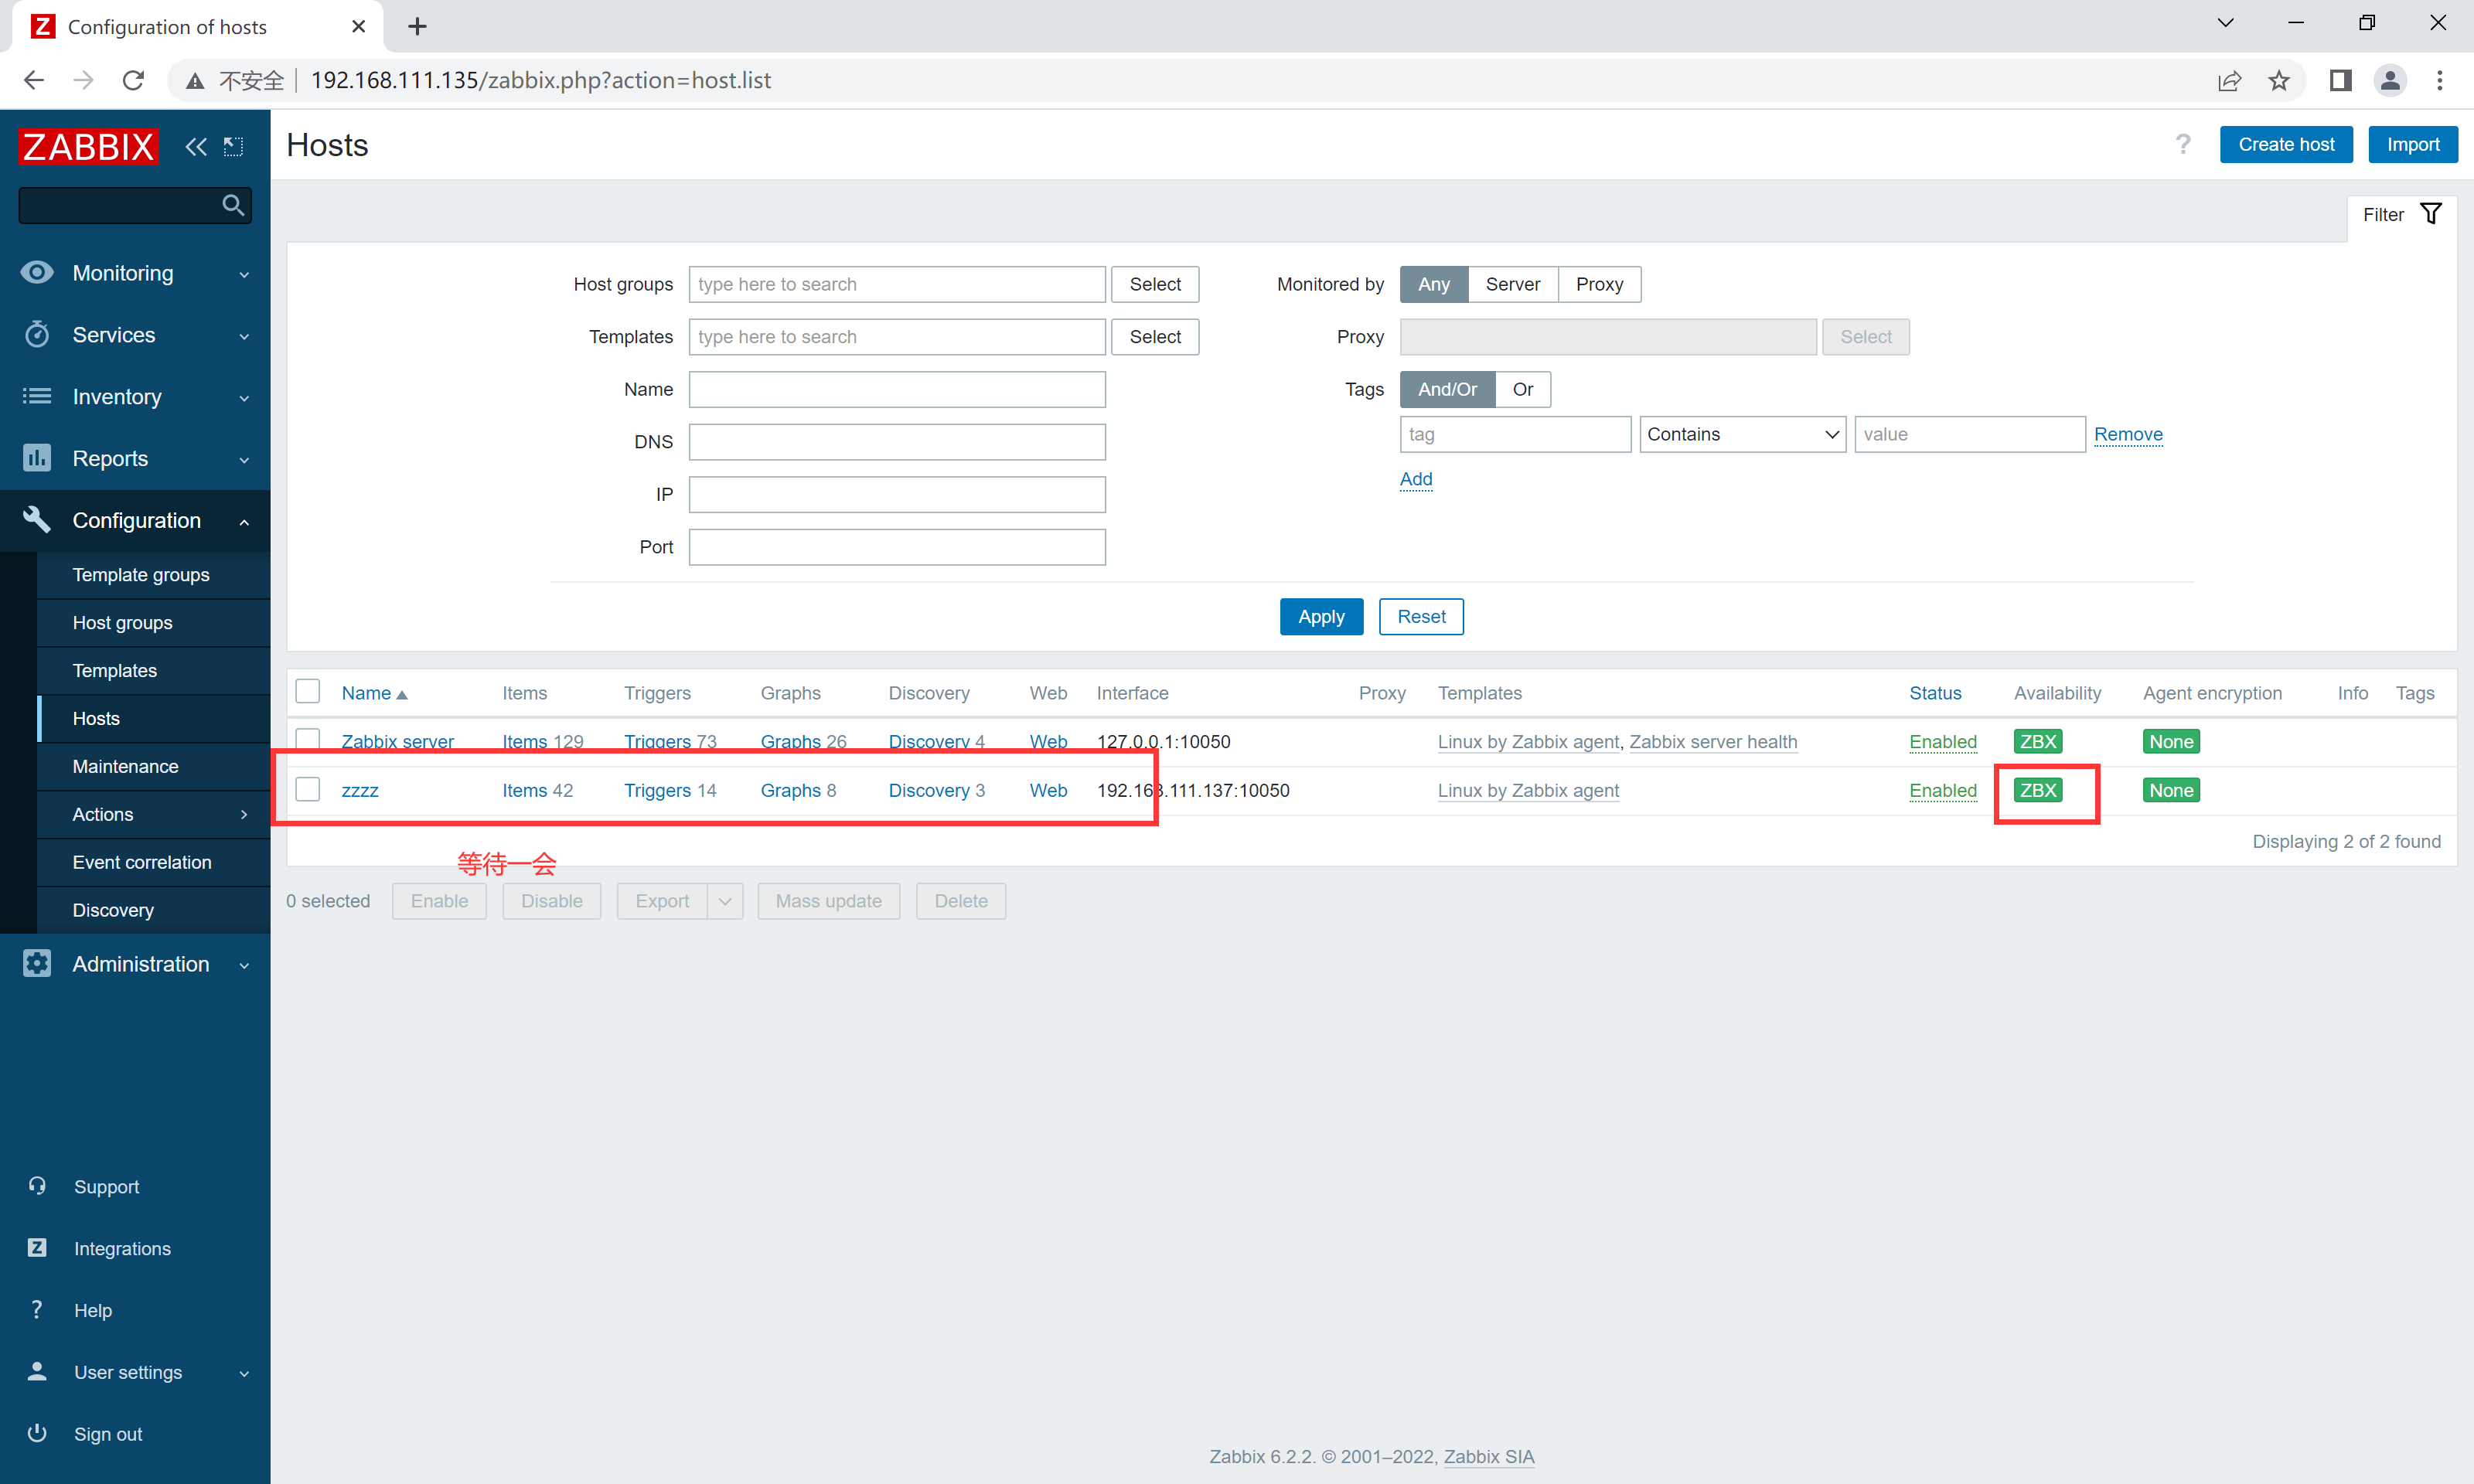Image resolution: width=2474 pixels, height=1484 pixels.
Task: Click the Integrations Z icon
Action: click(x=37, y=1247)
